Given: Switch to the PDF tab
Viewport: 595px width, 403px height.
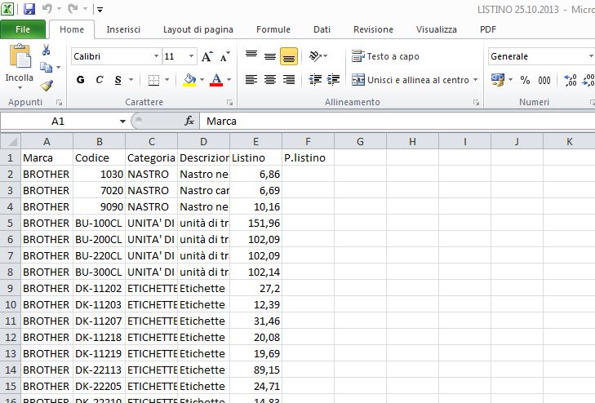Looking at the screenshot, I should [x=488, y=29].
